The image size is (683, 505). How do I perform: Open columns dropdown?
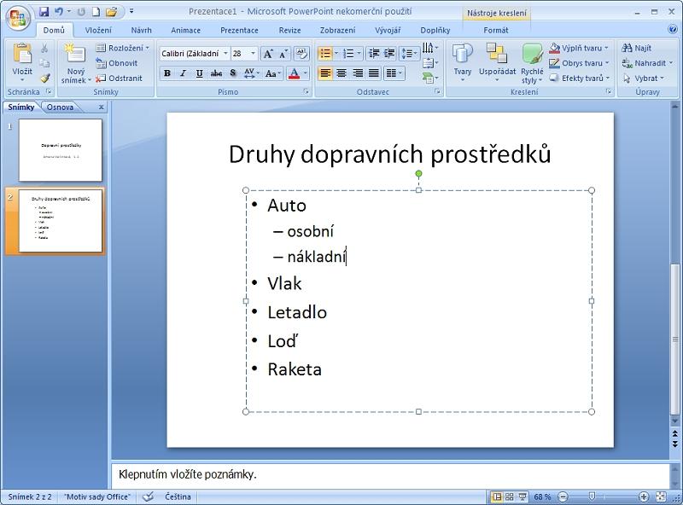tap(394, 73)
